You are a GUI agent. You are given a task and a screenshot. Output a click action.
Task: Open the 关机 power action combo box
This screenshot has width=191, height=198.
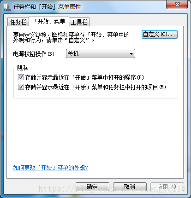point(101,53)
